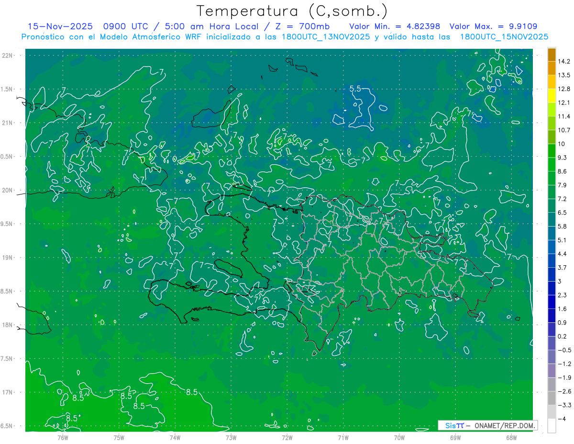This screenshot has width=574, height=444.
Task: Click the "6.5" colorbar value
Action: 563,213
